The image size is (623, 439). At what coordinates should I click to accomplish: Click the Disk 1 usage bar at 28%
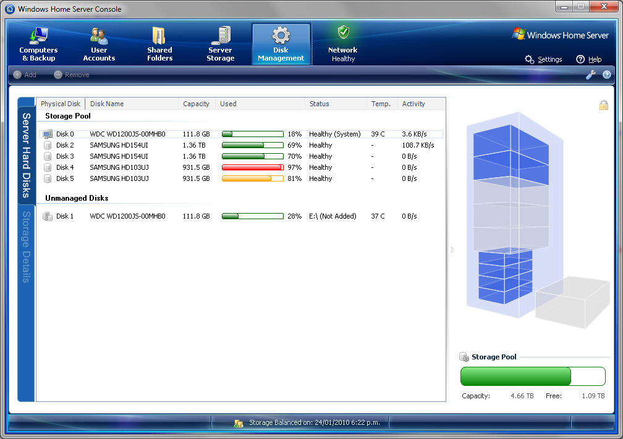tap(253, 216)
